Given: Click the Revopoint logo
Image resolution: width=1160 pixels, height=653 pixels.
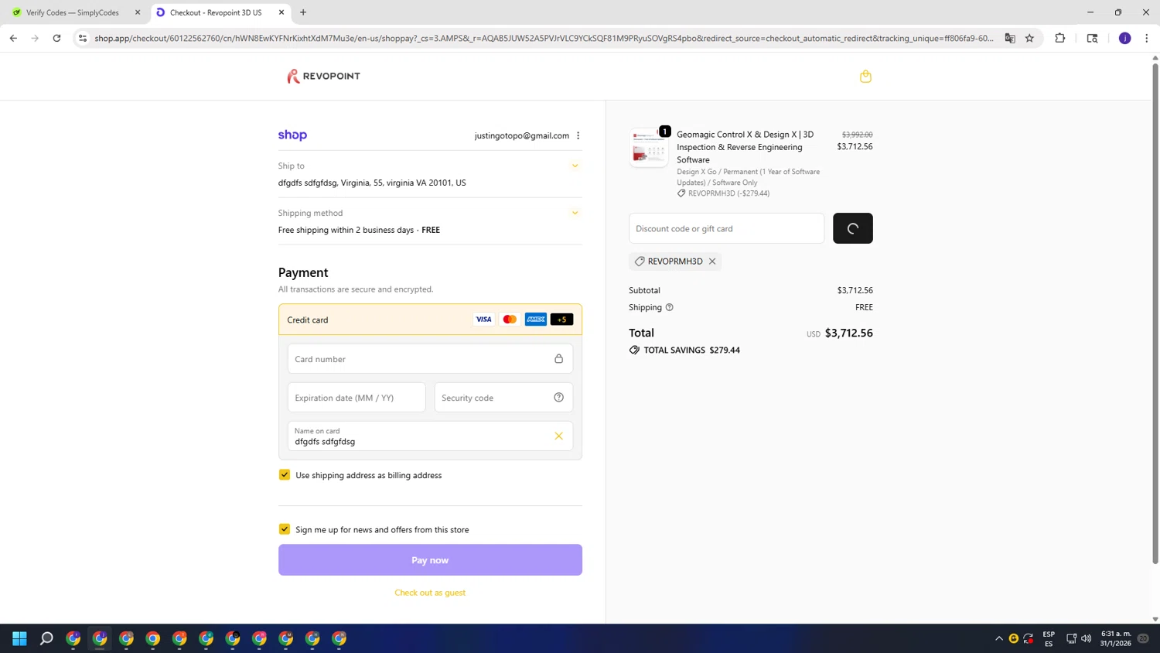Looking at the screenshot, I should pyautogui.click(x=323, y=76).
